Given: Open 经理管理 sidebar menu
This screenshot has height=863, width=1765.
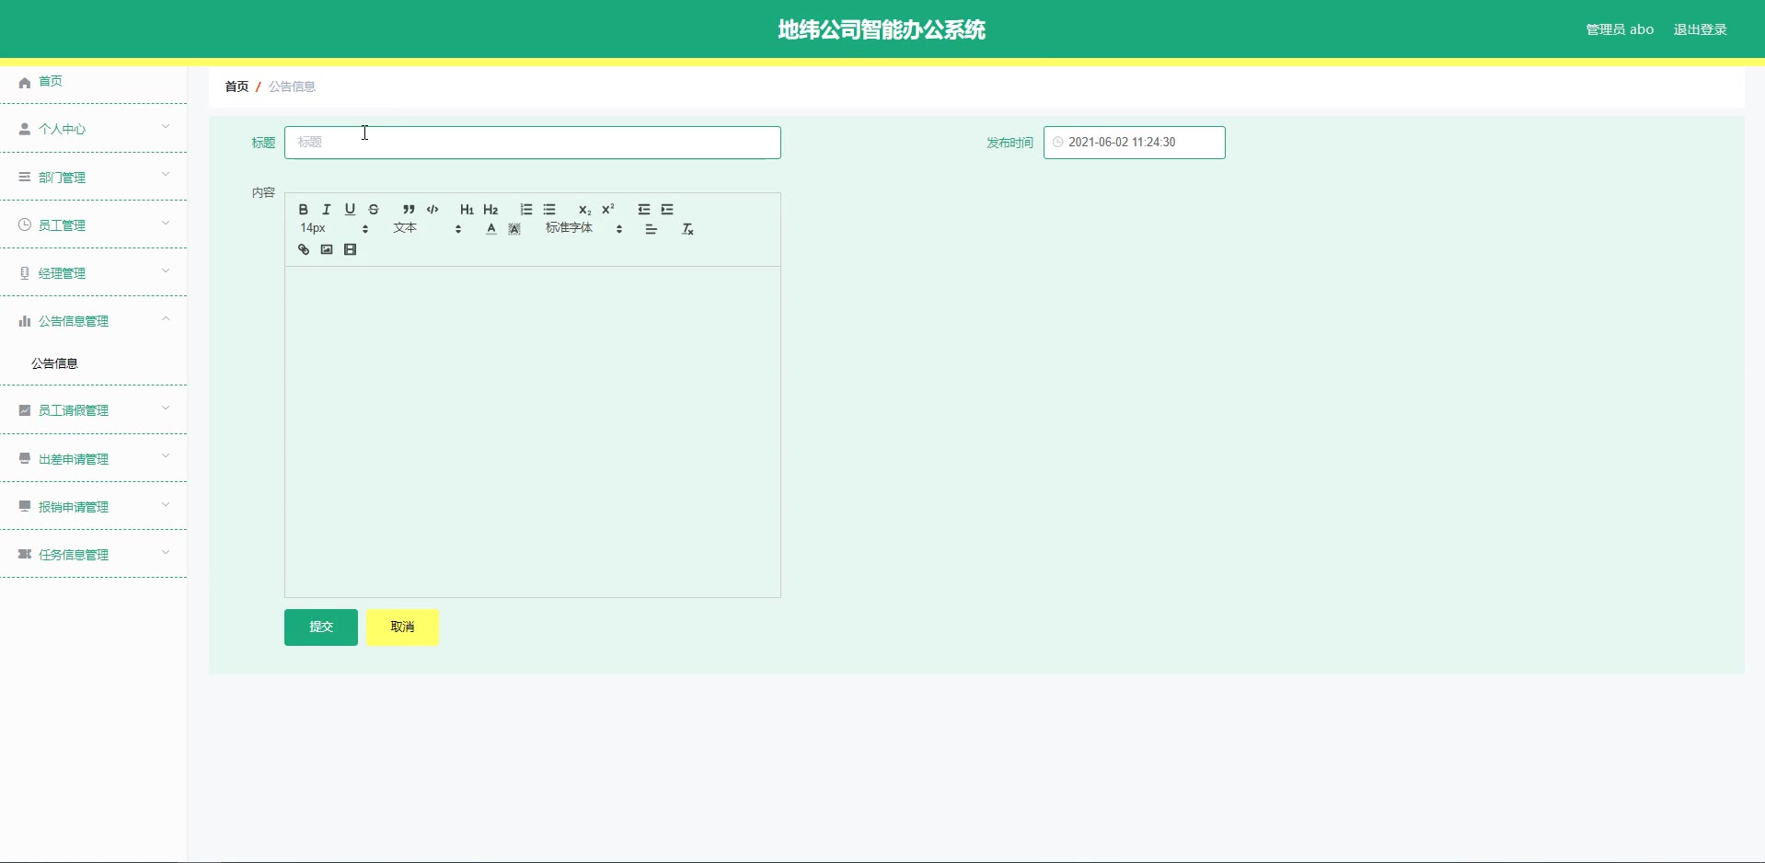Looking at the screenshot, I should pos(93,272).
